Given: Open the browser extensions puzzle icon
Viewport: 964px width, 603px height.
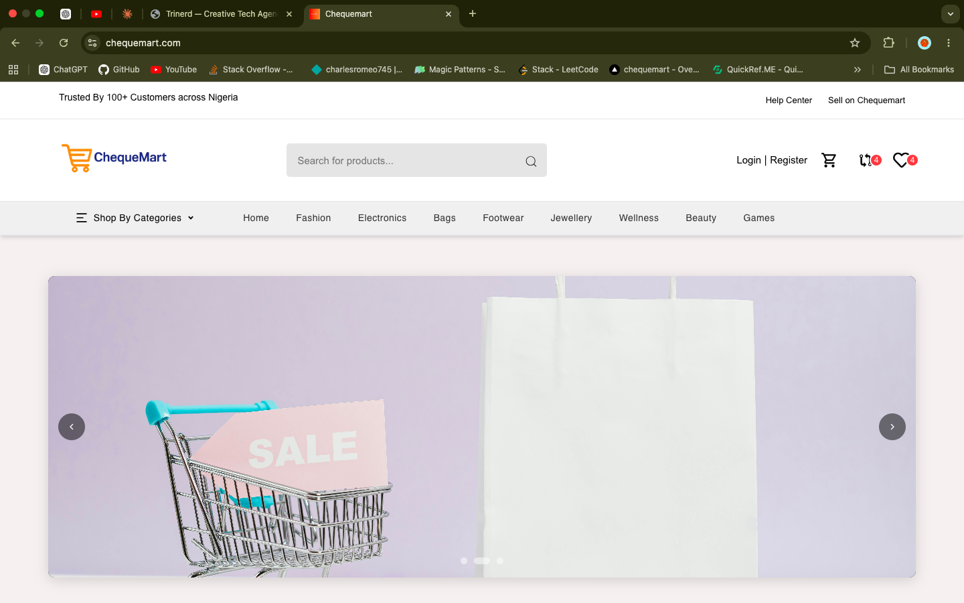Looking at the screenshot, I should tap(889, 43).
